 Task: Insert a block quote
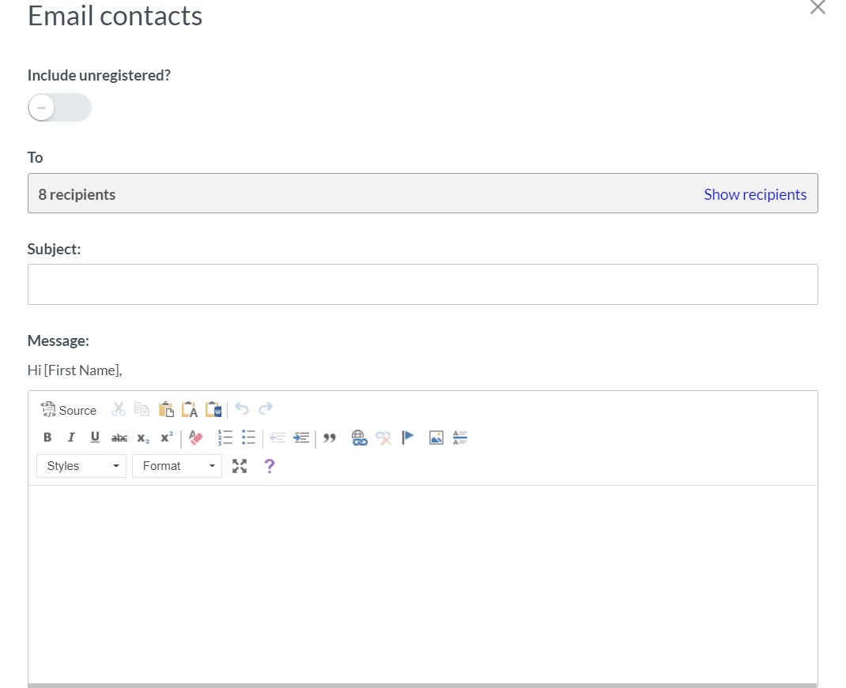click(330, 438)
